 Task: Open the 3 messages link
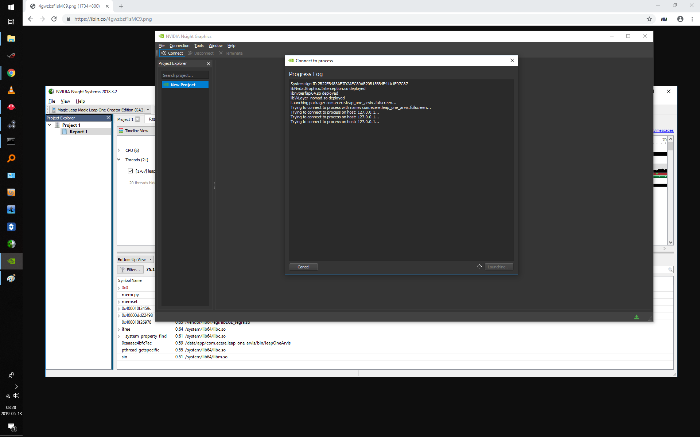click(664, 130)
